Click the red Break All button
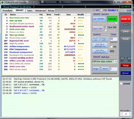Screen dimensions: 134x119 [x=126, y=19]
